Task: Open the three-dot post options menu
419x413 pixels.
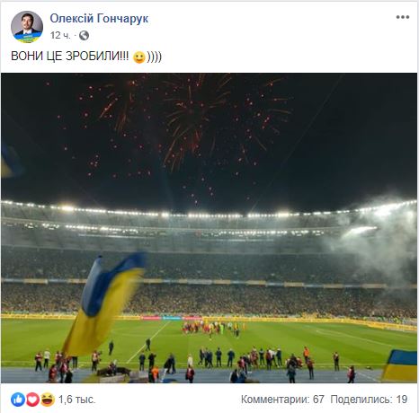Action: tap(403, 17)
